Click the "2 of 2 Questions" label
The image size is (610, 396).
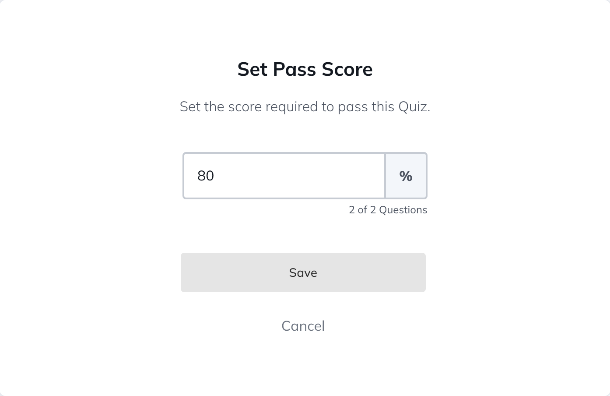pyautogui.click(x=388, y=210)
